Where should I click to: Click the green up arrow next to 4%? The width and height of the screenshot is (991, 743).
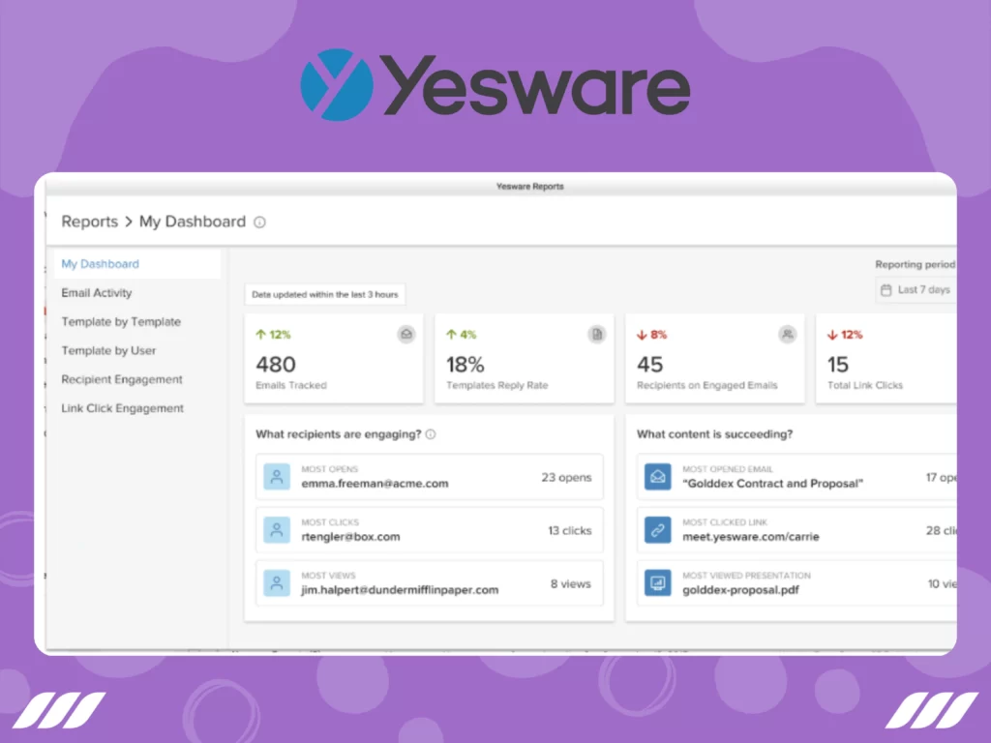pos(451,334)
